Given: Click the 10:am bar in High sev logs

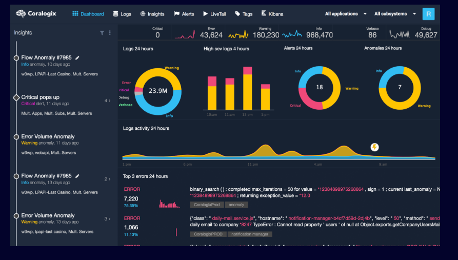Looking at the screenshot, I should pos(212,93).
